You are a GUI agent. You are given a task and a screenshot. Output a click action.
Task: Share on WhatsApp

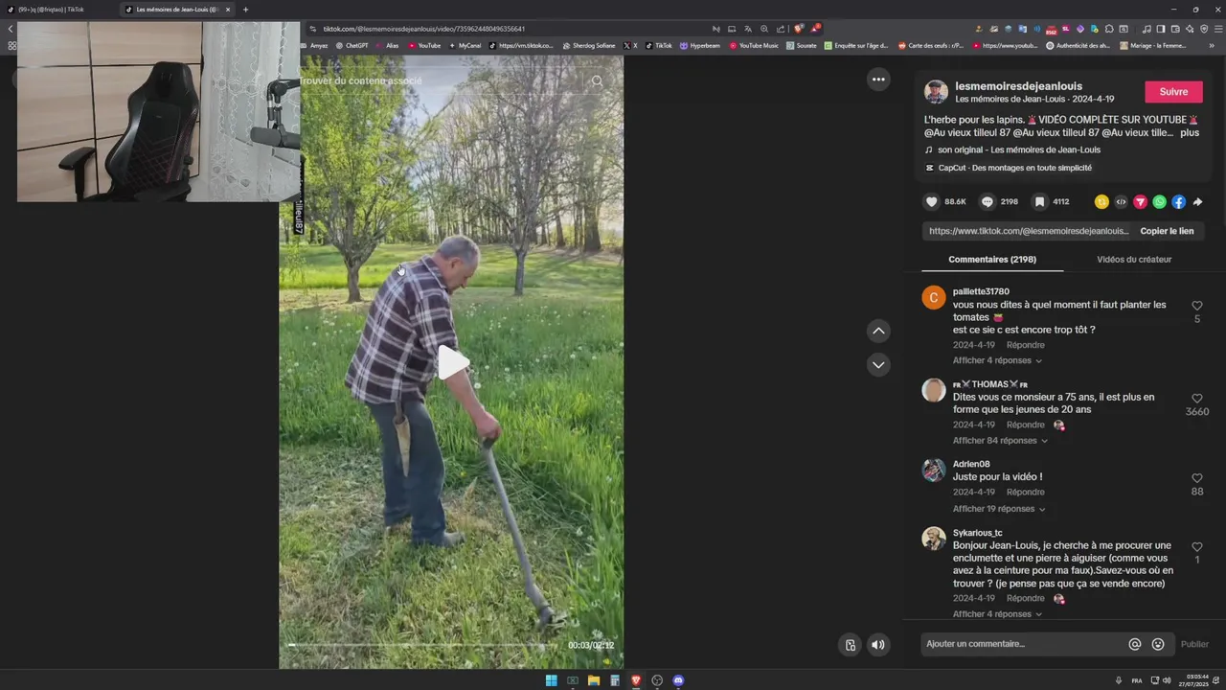pos(1159,202)
